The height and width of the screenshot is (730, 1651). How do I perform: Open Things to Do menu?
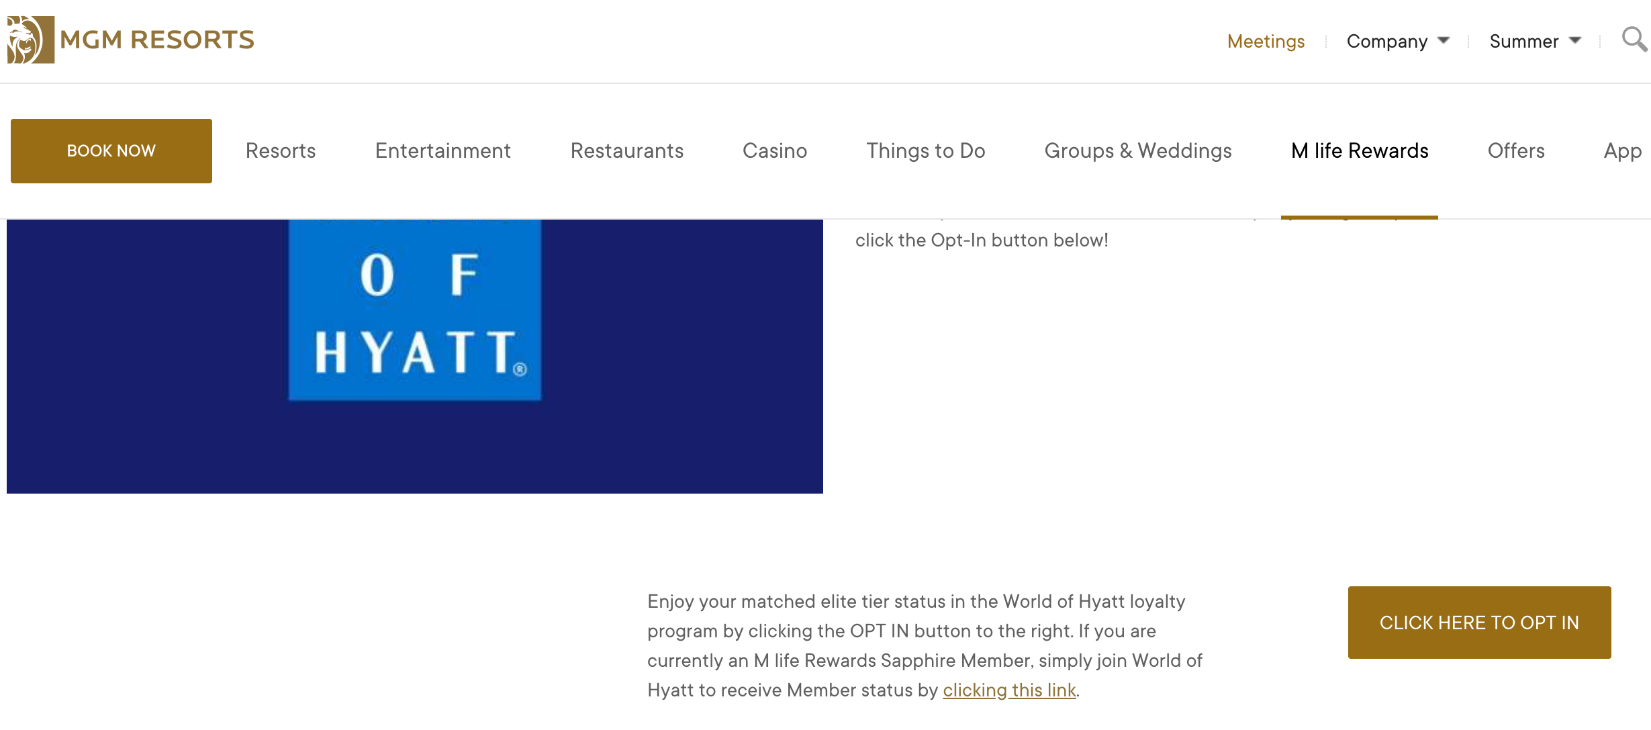[925, 150]
